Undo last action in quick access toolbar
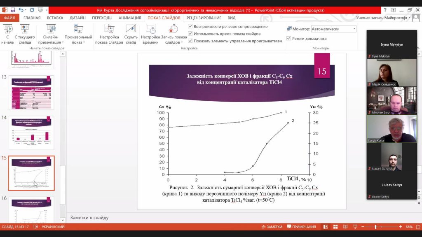 (21, 10)
